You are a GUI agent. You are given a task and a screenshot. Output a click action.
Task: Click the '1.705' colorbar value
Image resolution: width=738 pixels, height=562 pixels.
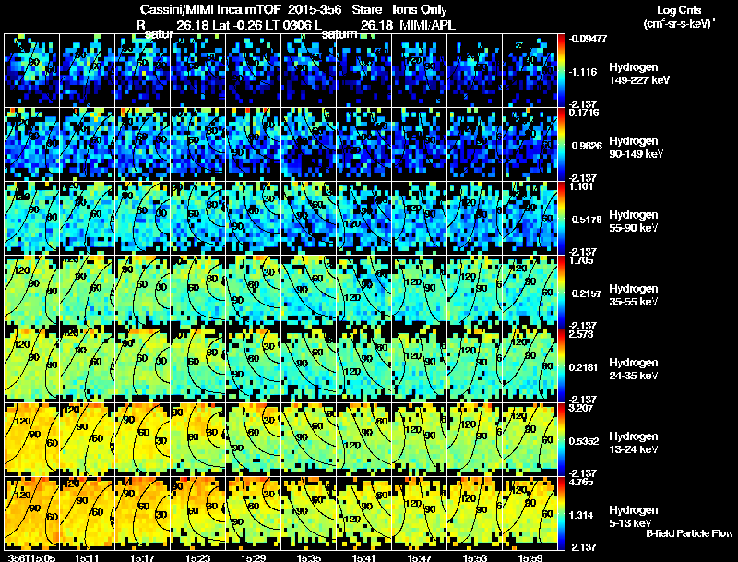click(x=581, y=260)
